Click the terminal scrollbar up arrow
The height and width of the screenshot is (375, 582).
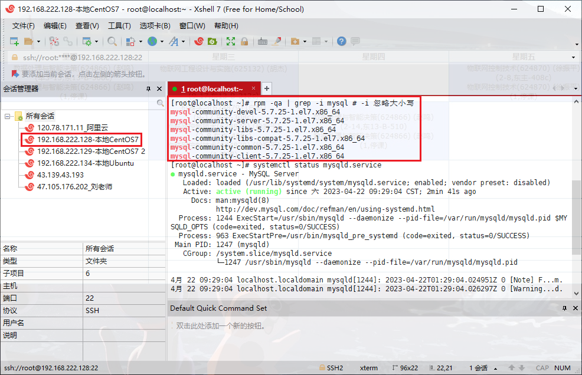(576, 101)
